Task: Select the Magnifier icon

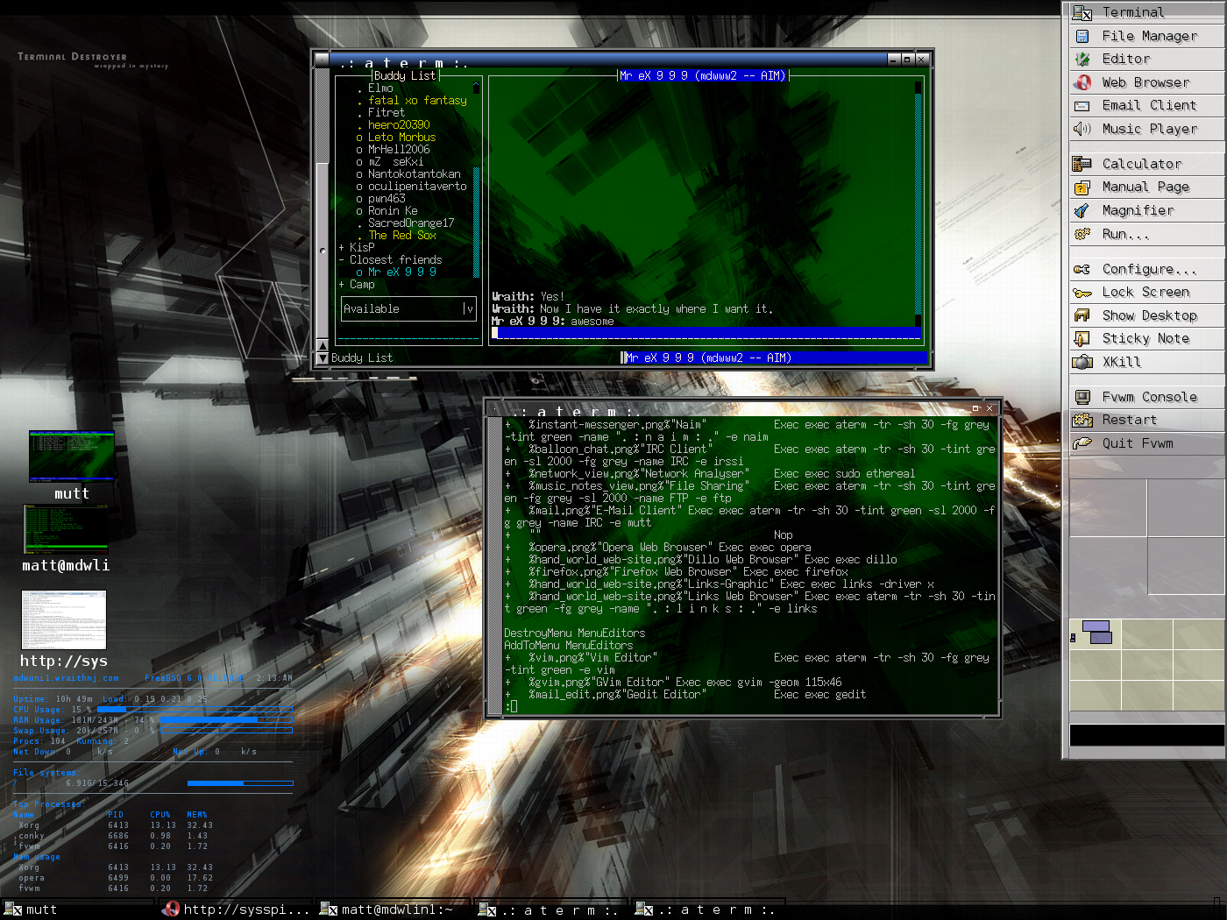Action: (x=1082, y=210)
